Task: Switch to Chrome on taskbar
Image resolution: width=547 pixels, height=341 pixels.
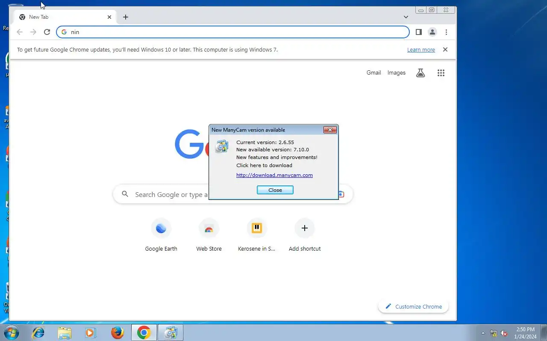Action: coord(144,332)
